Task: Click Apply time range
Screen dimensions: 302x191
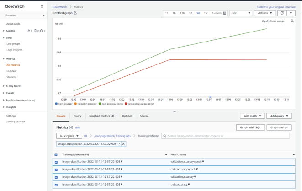Action: pyautogui.click(x=273, y=21)
